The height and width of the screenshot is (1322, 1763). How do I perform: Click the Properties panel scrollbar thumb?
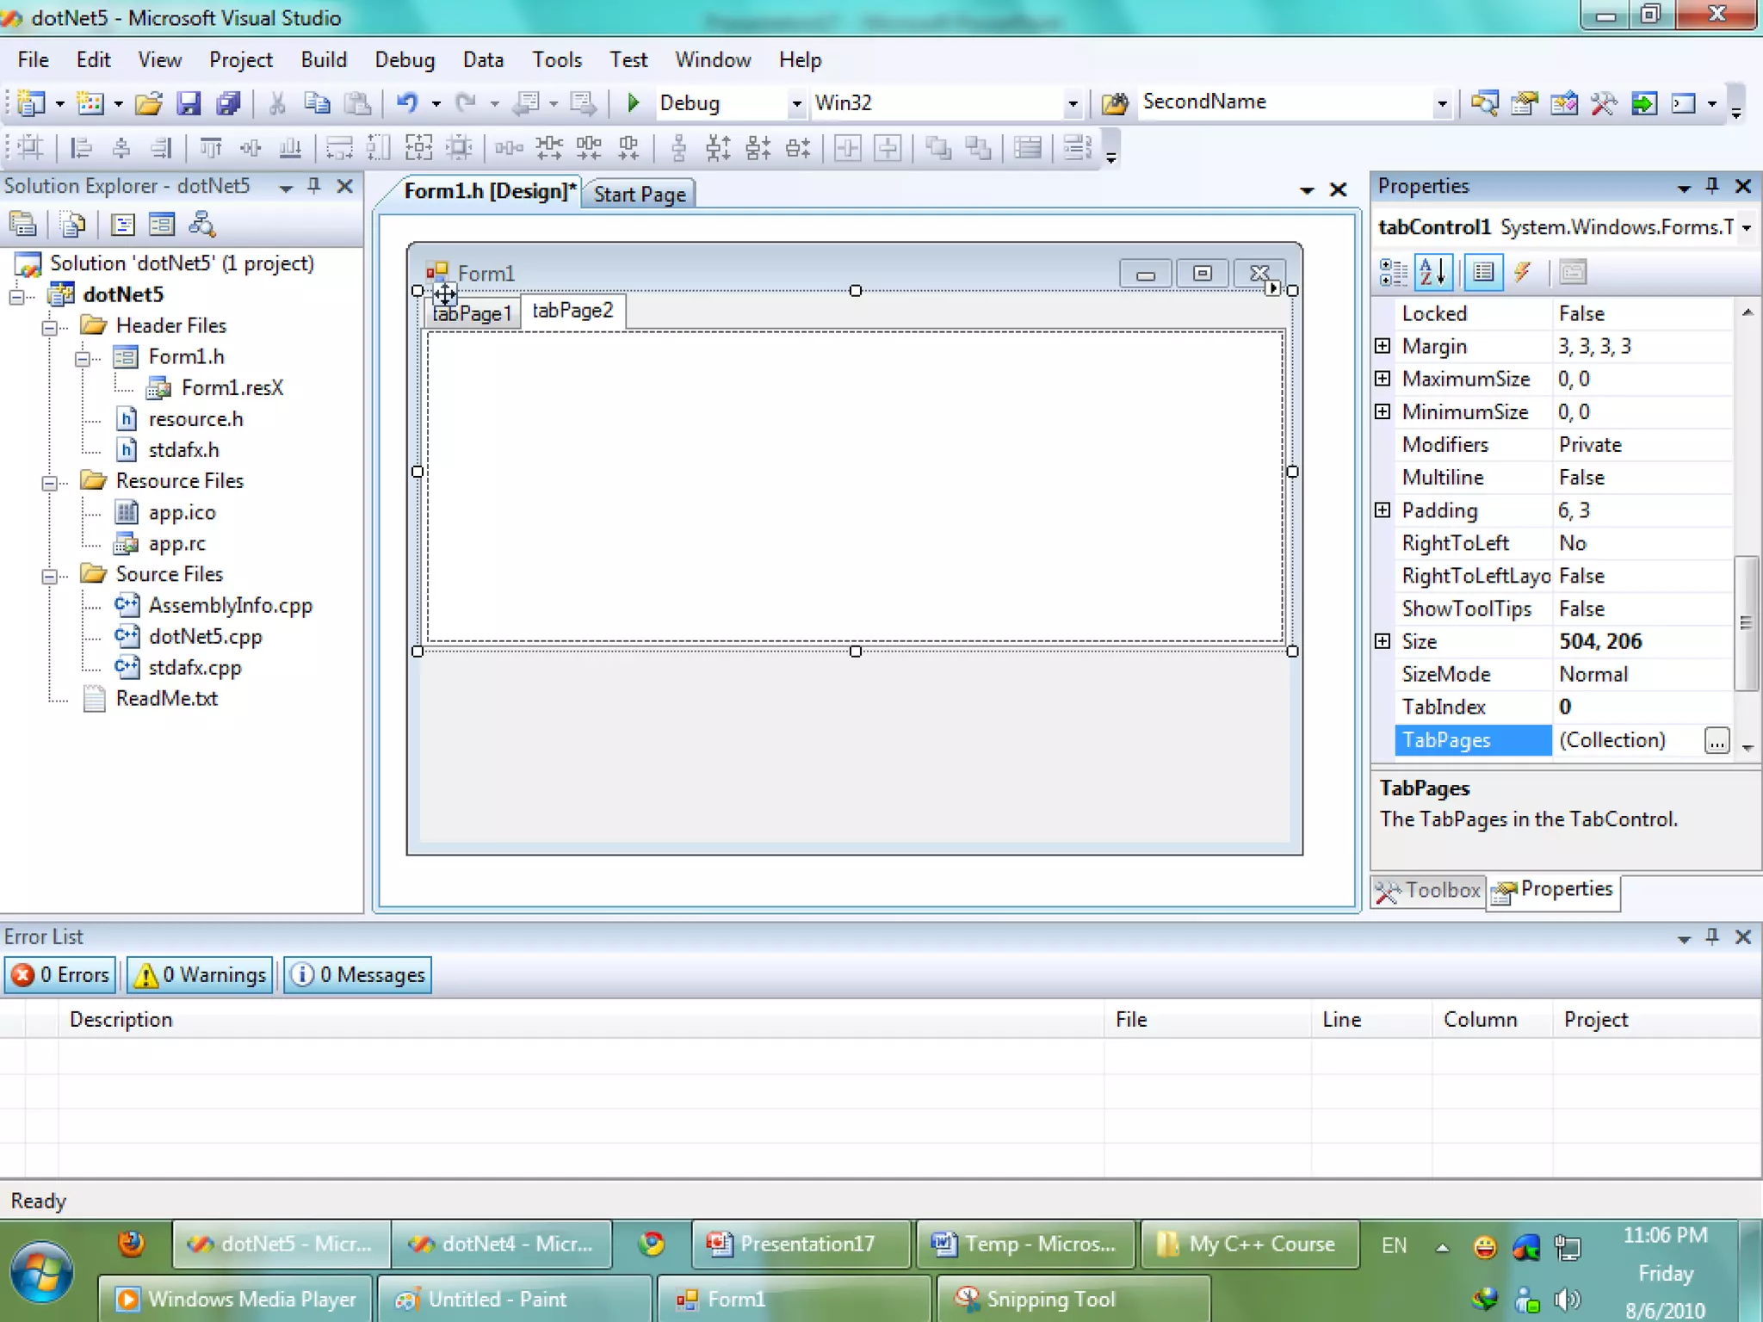(1745, 622)
